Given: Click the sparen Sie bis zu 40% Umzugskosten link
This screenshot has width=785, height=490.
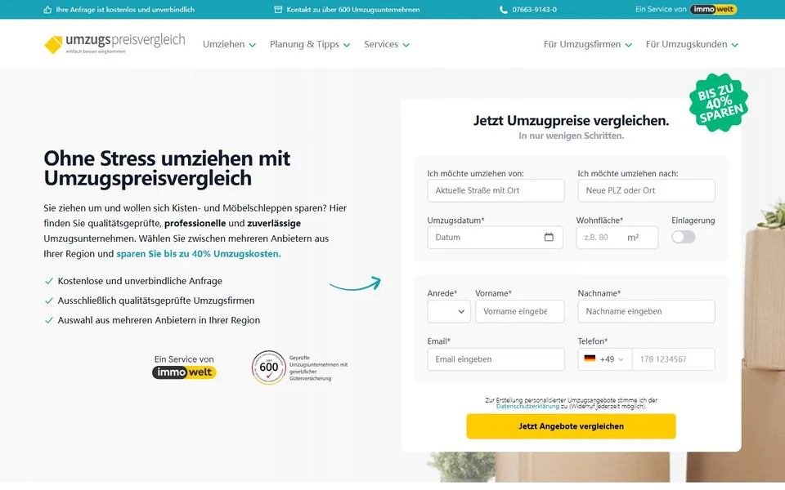Looking at the screenshot, I should (198, 253).
